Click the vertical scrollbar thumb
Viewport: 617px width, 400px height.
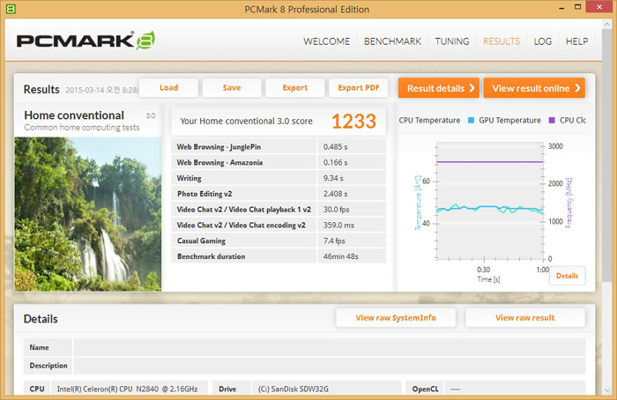[x=606, y=155]
